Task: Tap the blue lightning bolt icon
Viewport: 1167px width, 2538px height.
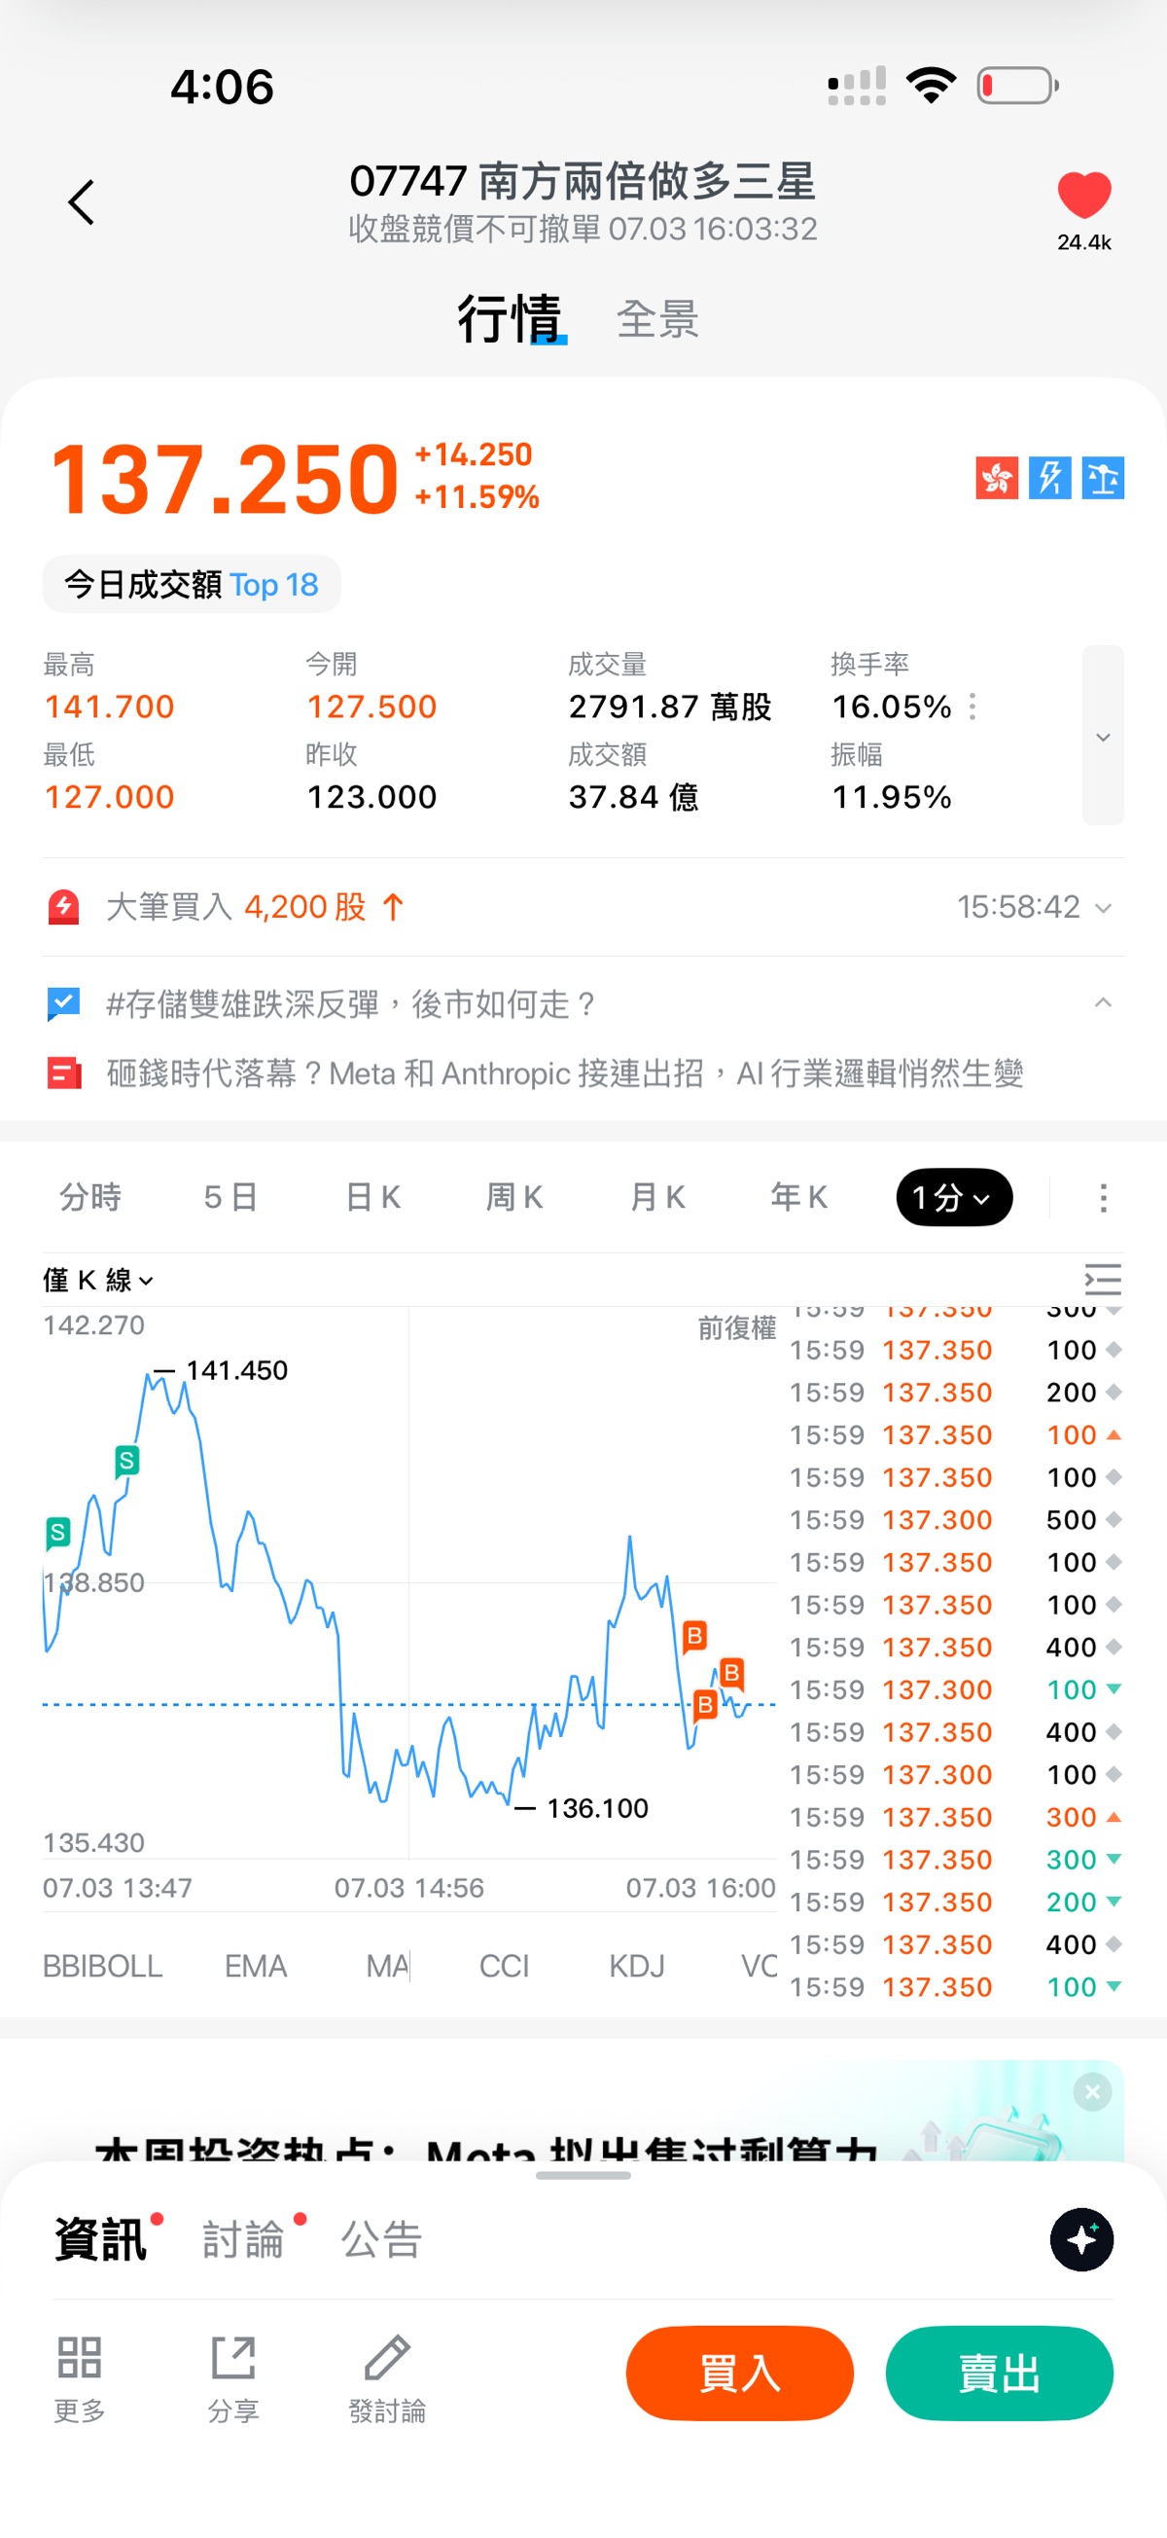Action: pos(1049,478)
